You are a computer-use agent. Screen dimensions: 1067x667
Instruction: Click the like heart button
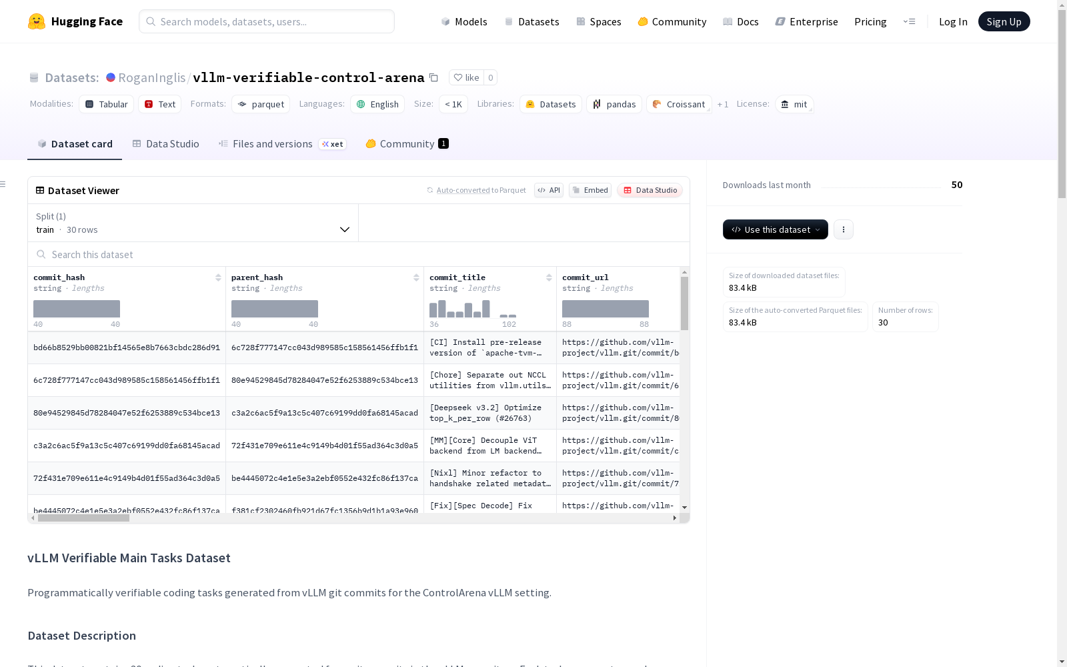466,77
